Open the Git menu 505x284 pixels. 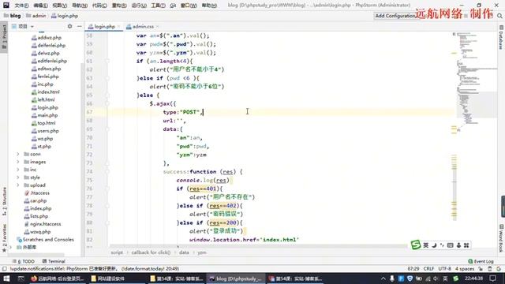point(173,6)
